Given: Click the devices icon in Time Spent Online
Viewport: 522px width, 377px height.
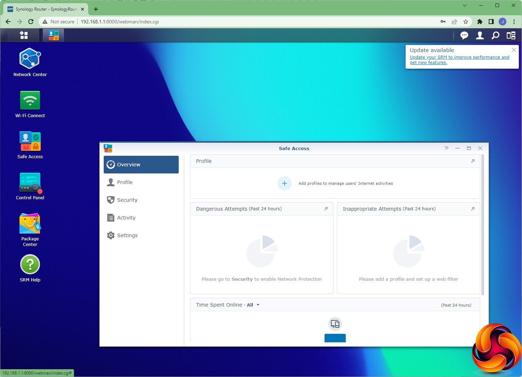Looking at the screenshot, I should [335, 324].
